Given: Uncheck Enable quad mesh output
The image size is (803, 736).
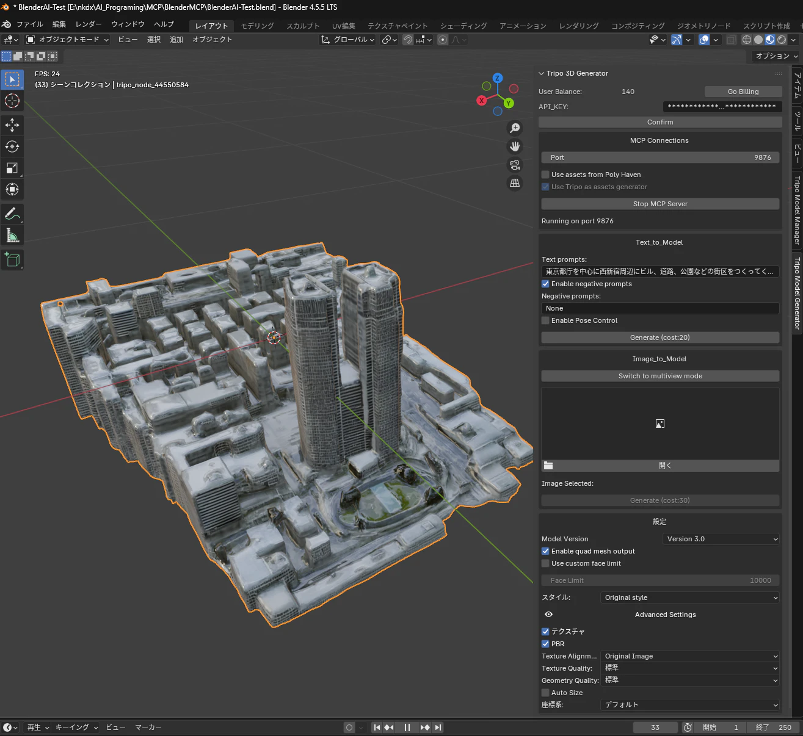Looking at the screenshot, I should click(545, 551).
